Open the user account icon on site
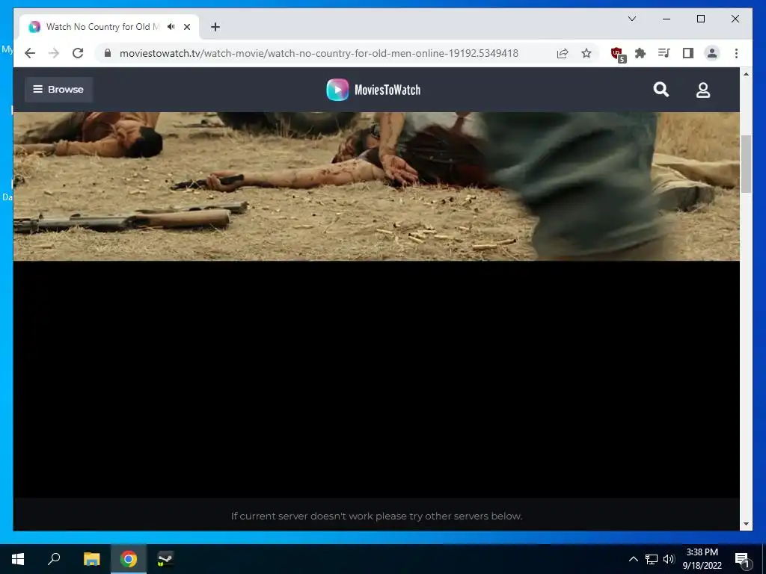 tap(703, 90)
